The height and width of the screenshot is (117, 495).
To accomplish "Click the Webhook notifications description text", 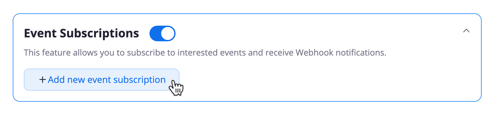I will click(205, 53).
